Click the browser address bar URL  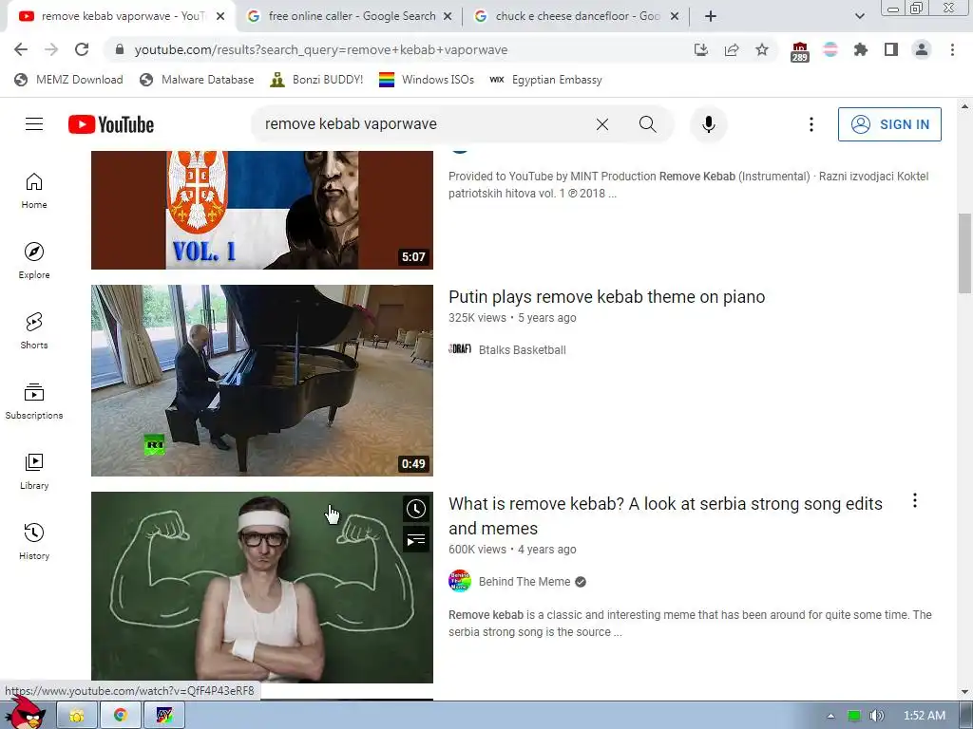[321, 49]
